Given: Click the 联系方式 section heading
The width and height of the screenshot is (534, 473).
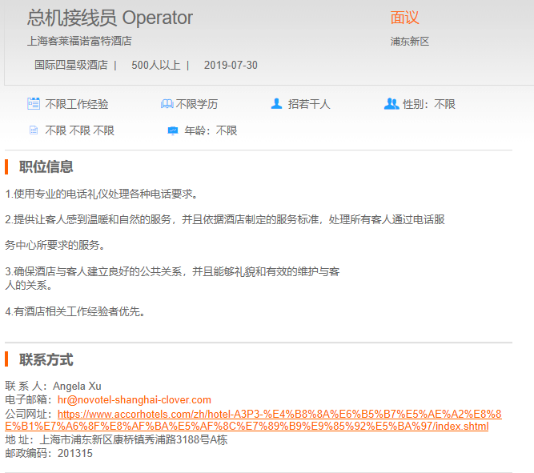Looking at the screenshot, I should tap(46, 359).
